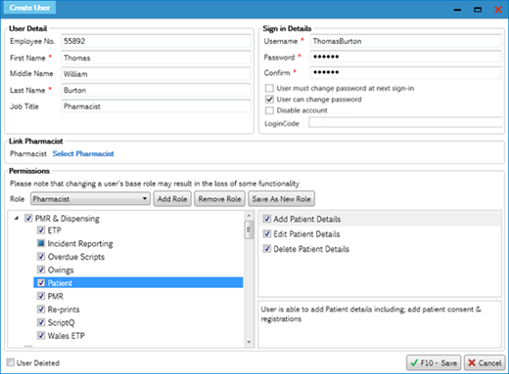Click Remove Role button
Viewport: 509px width, 374px height.
pos(219,199)
